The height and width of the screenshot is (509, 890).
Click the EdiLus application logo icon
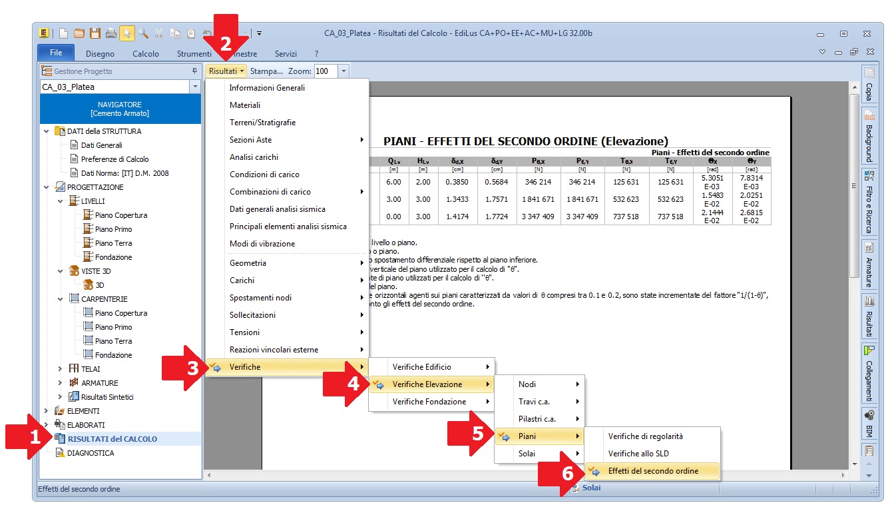coord(45,33)
